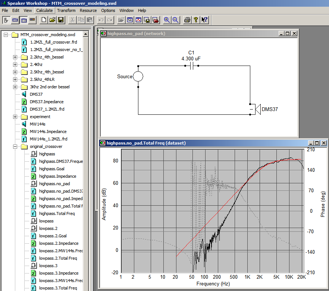Open the Options menu

point(108,10)
